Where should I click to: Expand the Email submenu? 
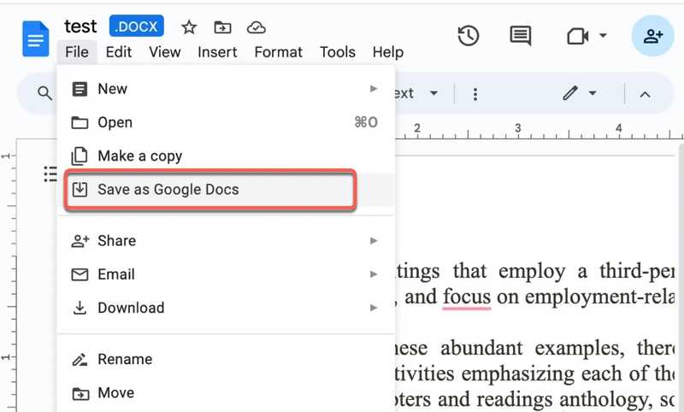click(x=226, y=274)
